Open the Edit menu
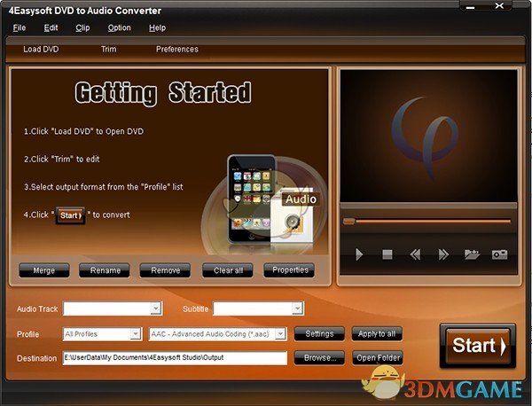The height and width of the screenshot is (406, 532). (x=51, y=27)
